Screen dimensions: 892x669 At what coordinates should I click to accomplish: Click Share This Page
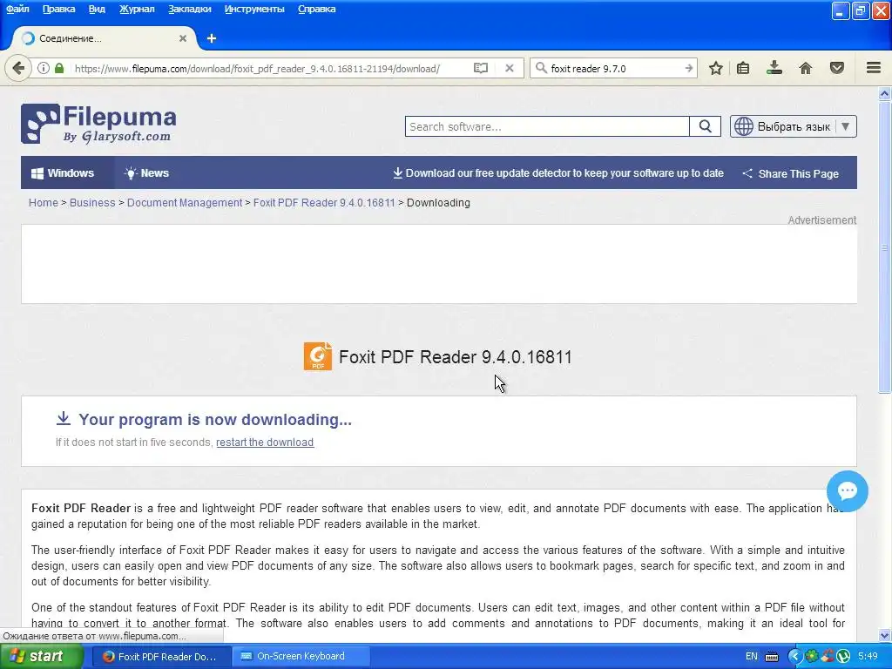[791, 173]
